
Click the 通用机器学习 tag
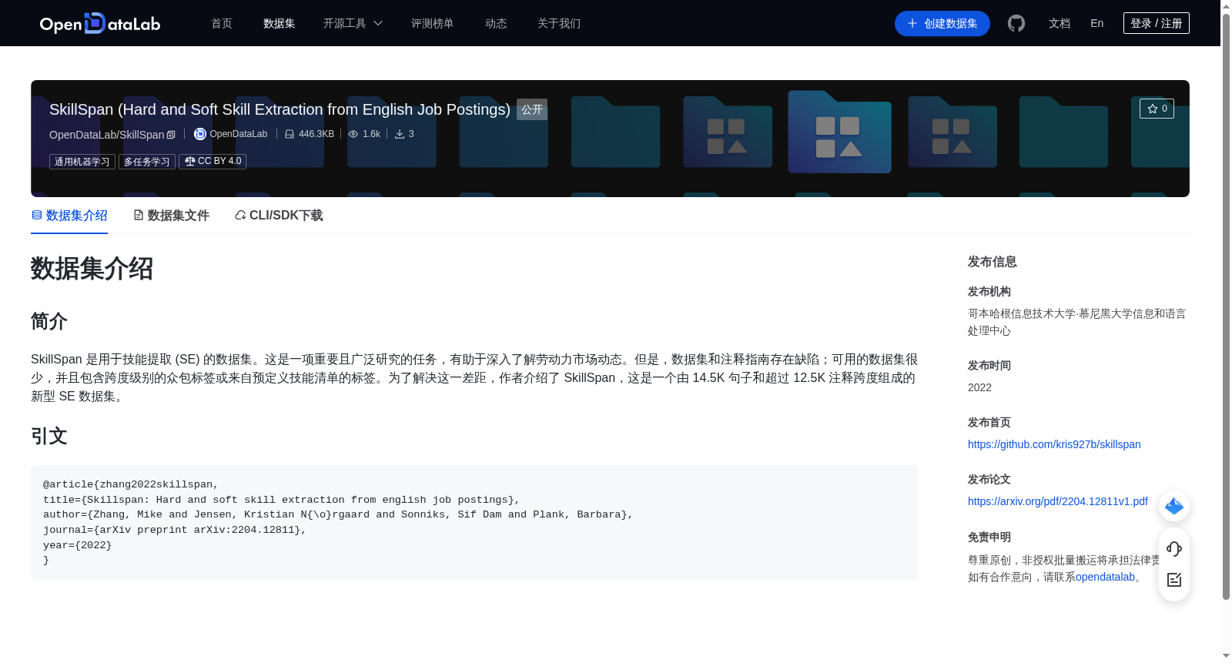(82, 162)
